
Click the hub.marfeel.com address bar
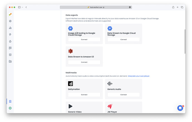coord(96,7)
